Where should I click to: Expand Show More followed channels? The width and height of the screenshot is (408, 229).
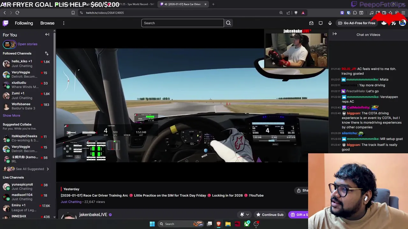pyautogui.click(x=11, y=115)
